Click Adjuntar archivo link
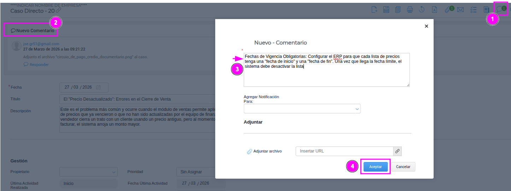Image resolution: width=511 pixels, height=191 pixels. (x=264, y=151)
